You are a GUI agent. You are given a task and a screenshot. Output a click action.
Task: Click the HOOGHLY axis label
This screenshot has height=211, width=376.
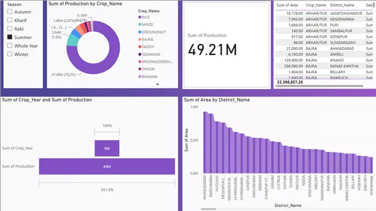pos(217,183)
